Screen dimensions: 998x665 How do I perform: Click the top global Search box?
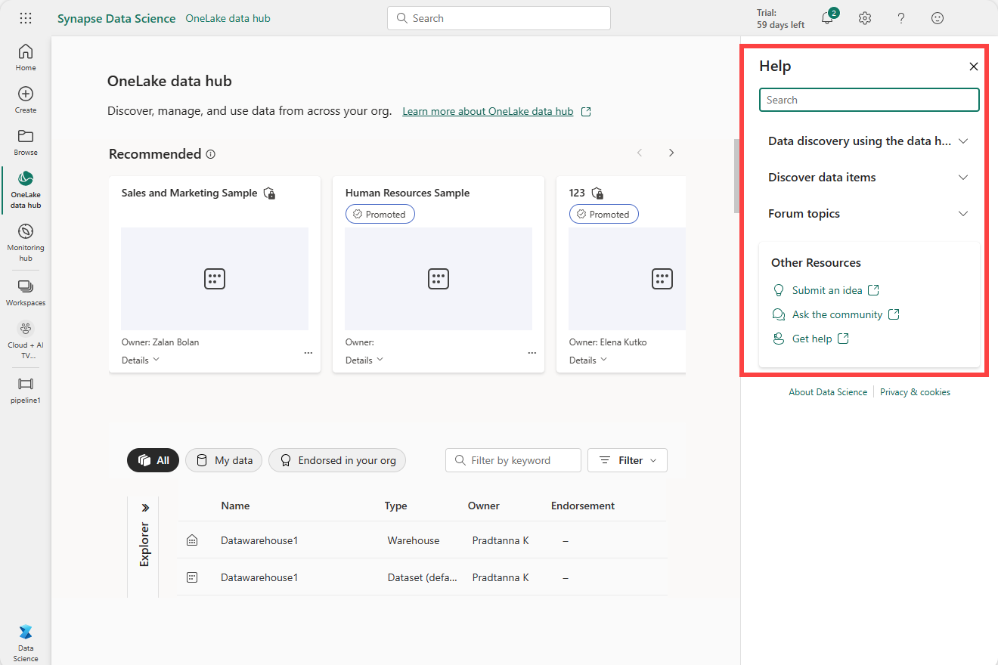499,18
